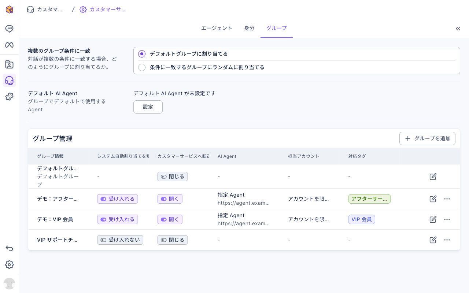Image resolution: width=469 pixels, height=293 pixels.
Task: Open more options for デモ：VIP 会員 row
Action: 447,219
